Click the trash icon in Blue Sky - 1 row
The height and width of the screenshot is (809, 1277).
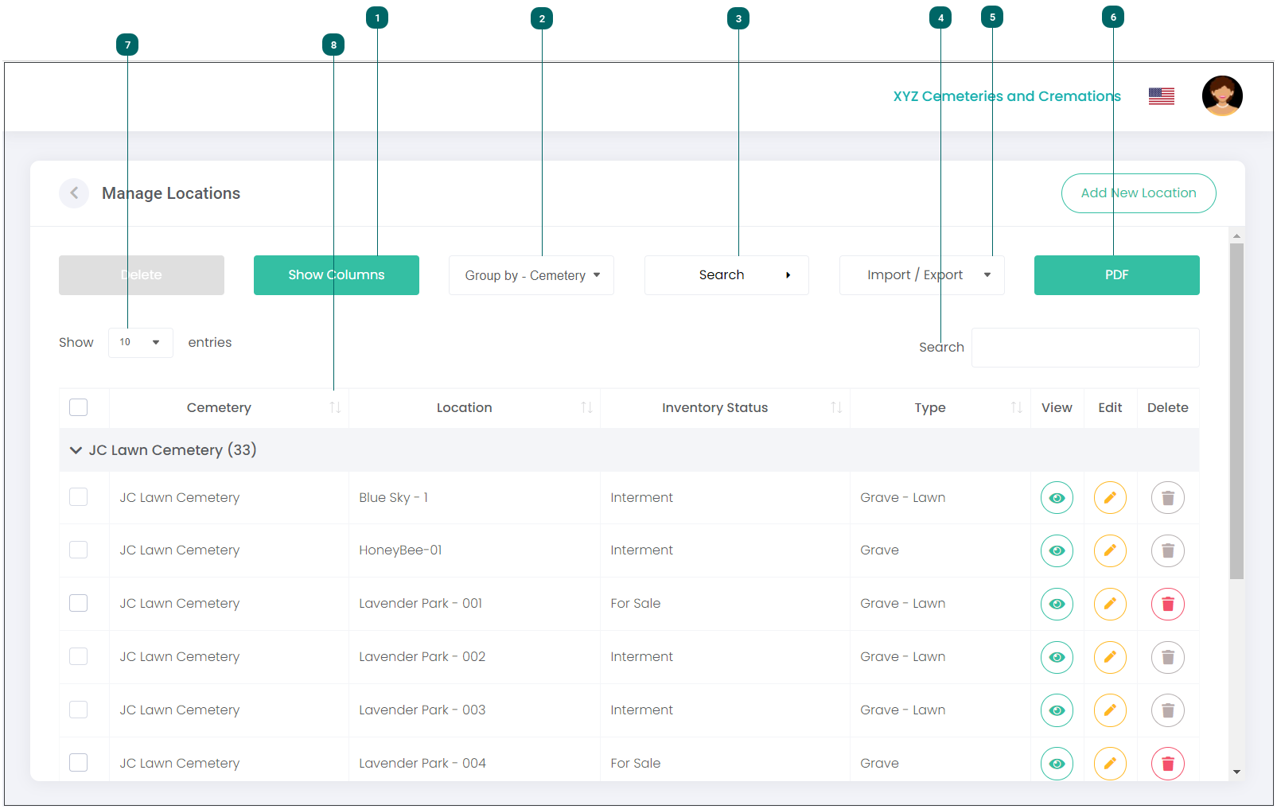pos(1168,498)
